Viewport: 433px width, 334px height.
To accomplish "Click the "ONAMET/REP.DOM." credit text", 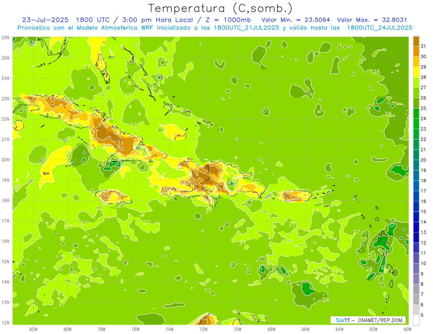I will pos(381,320).
